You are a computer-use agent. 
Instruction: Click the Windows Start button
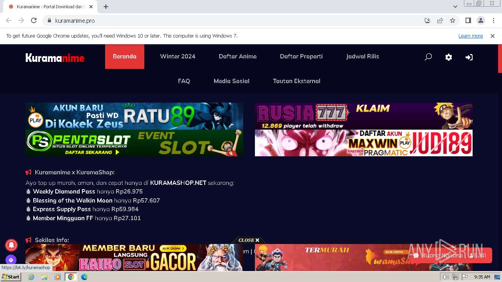11,277
